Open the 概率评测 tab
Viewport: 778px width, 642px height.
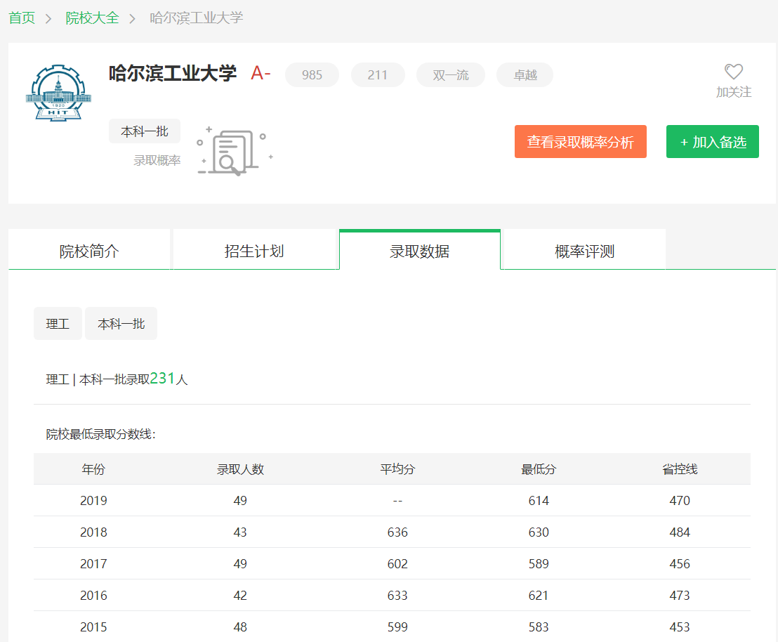[x=584, y=251]
